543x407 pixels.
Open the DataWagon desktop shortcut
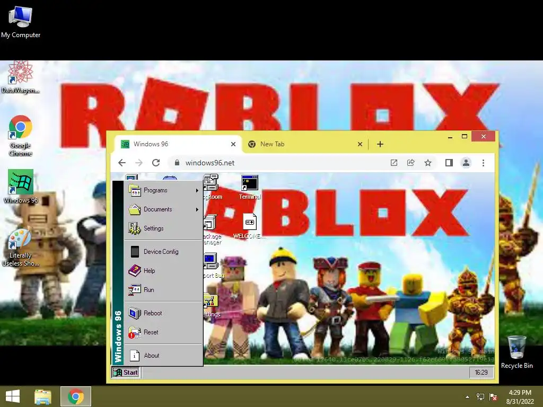[x=21, y=77]
